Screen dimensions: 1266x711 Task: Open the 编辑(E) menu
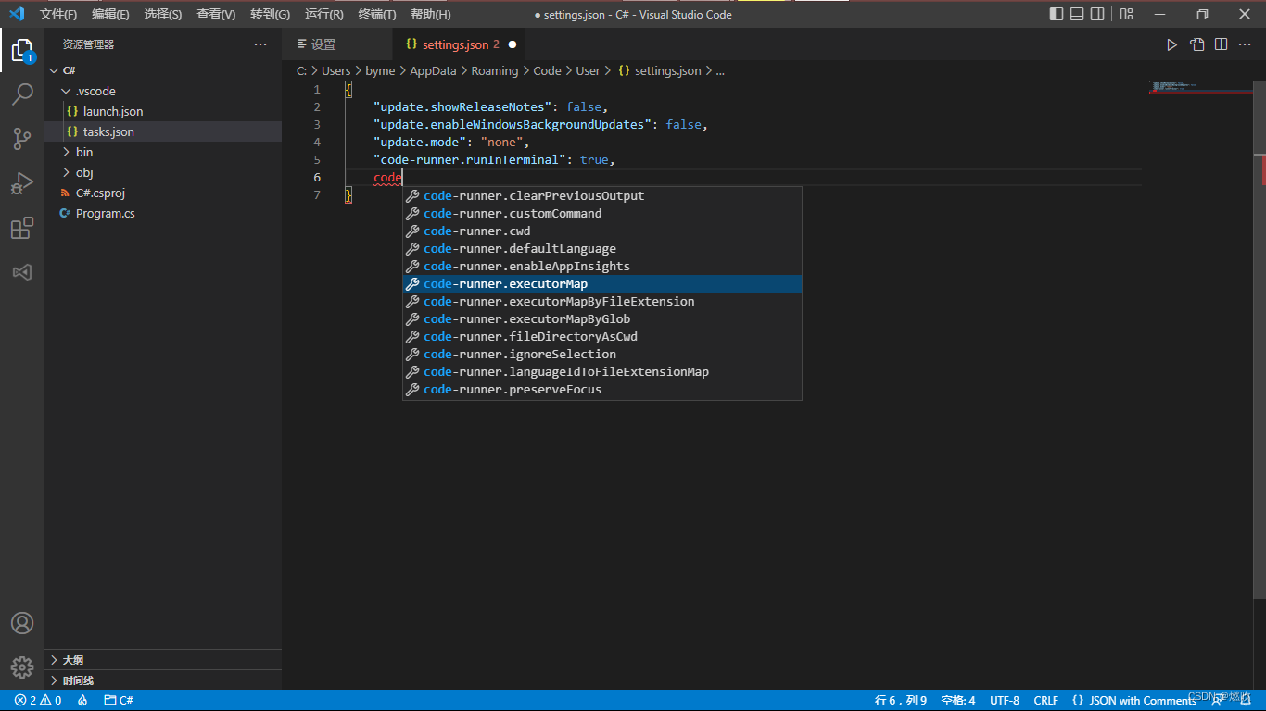[x=110, y=15]
